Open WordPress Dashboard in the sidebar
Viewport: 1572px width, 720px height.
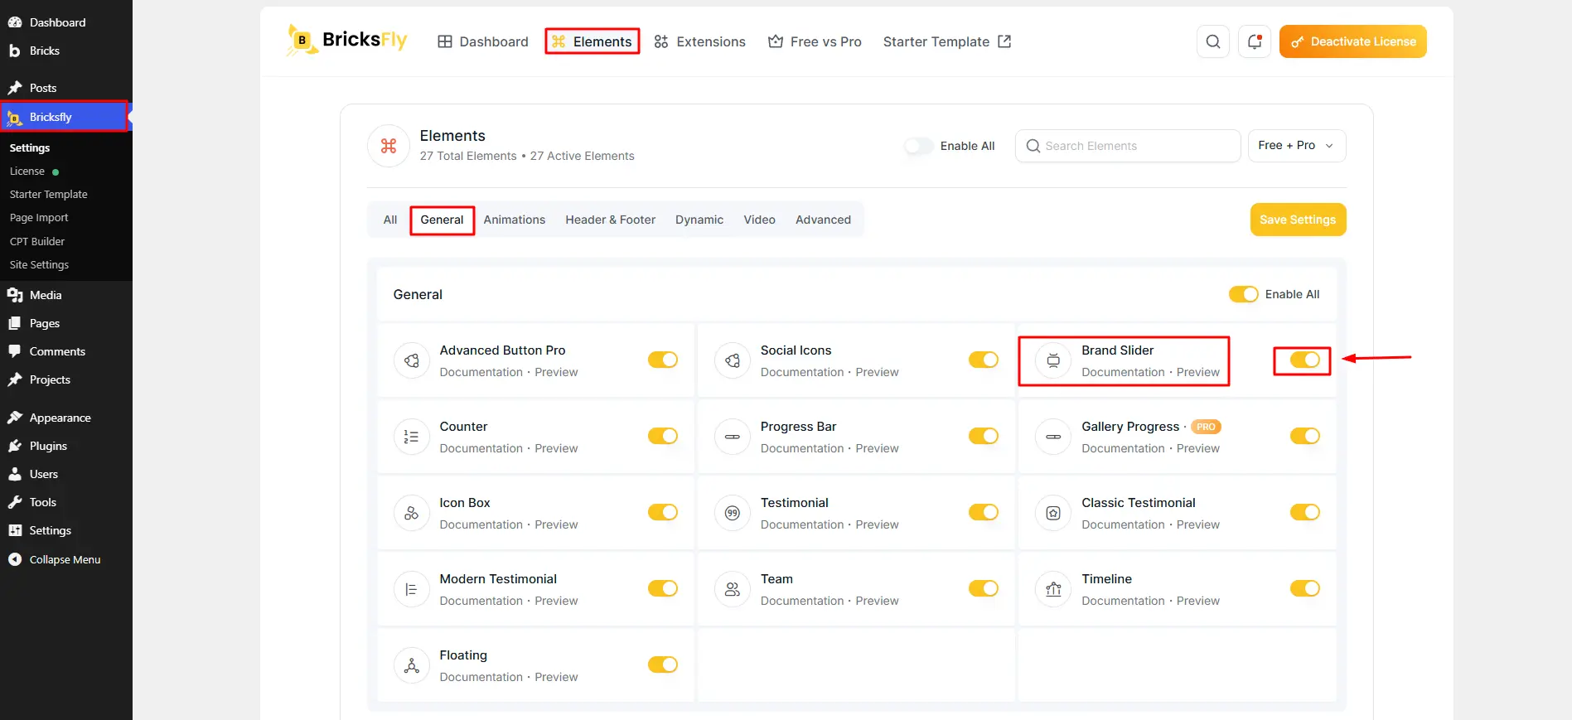coord(65,22)
